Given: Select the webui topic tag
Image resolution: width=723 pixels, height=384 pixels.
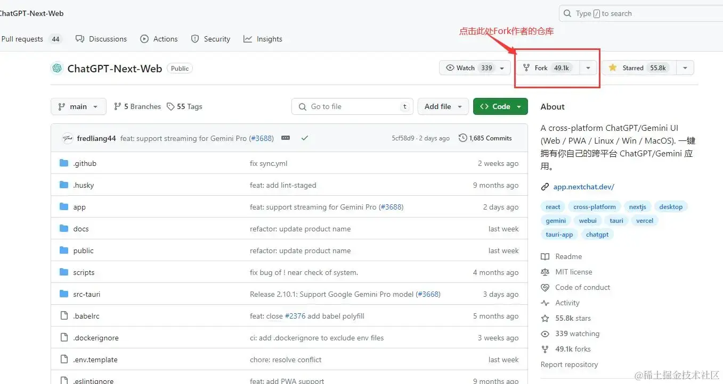Looking at the screenshot, I should click(x=588, y=221).
